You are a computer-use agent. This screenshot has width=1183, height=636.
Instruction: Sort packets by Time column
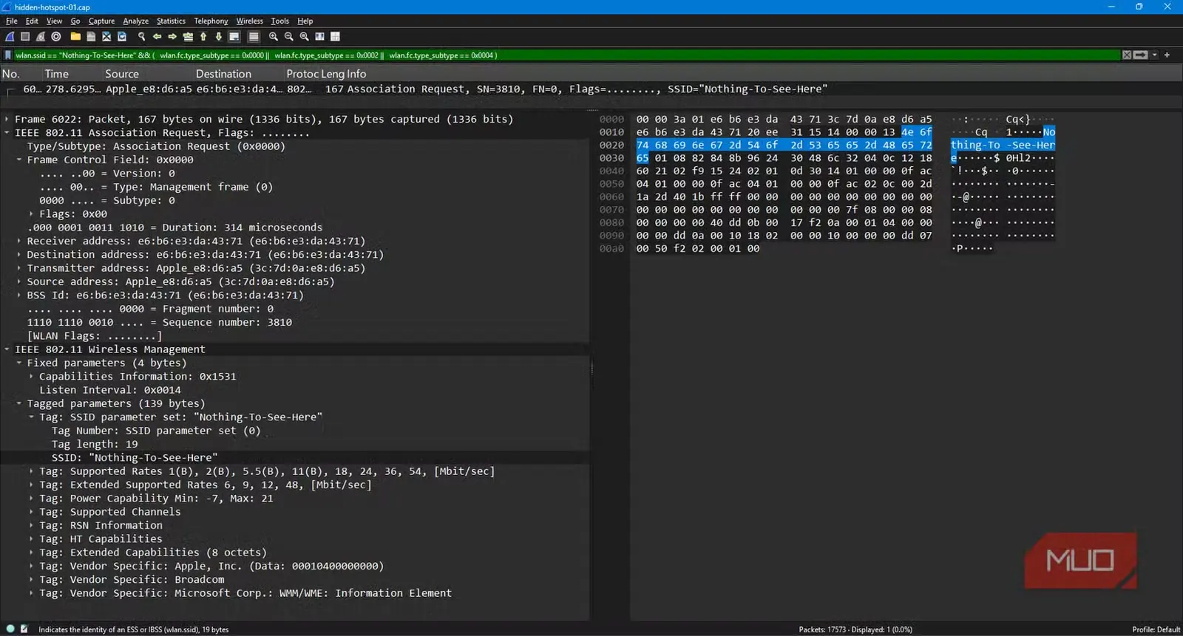coord(57,74)
